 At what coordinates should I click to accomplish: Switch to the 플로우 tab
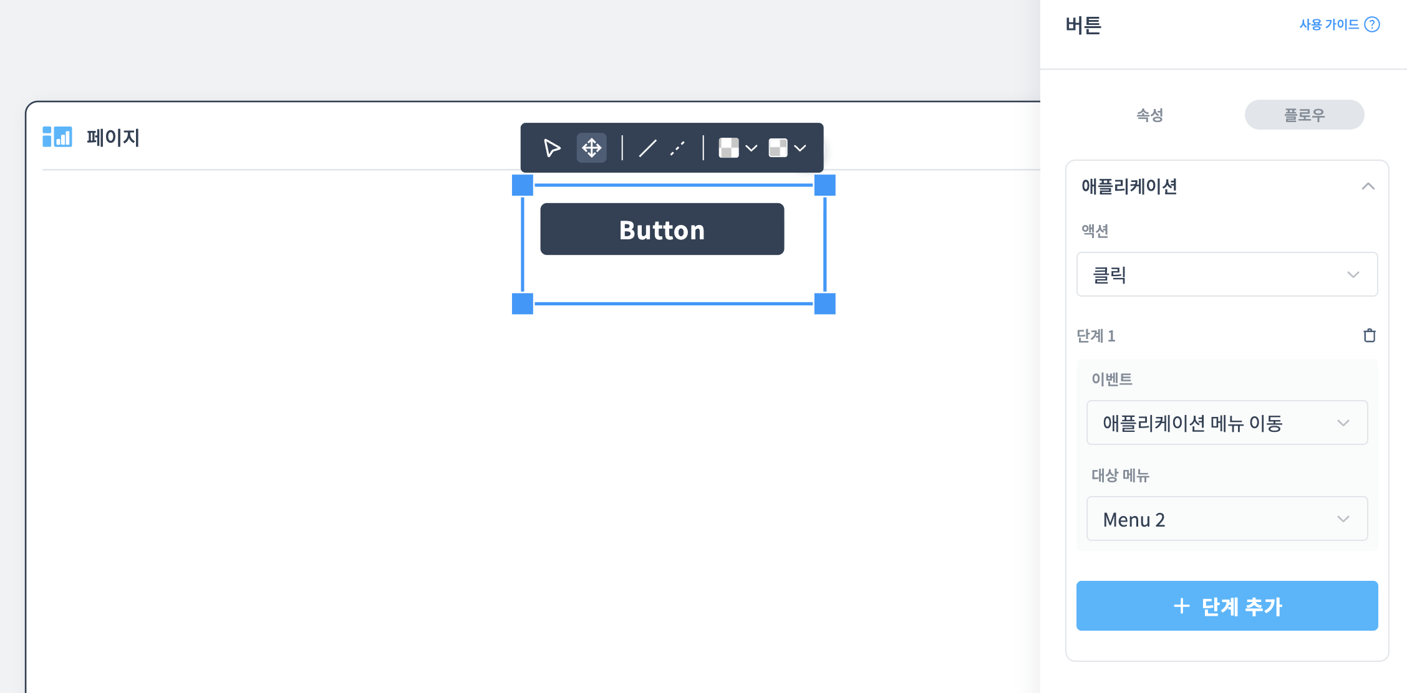1304,115
